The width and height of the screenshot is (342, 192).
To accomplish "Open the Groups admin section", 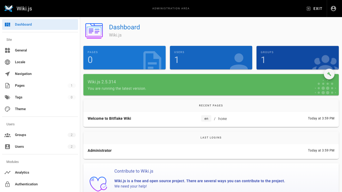I will (x=40, y=135).
